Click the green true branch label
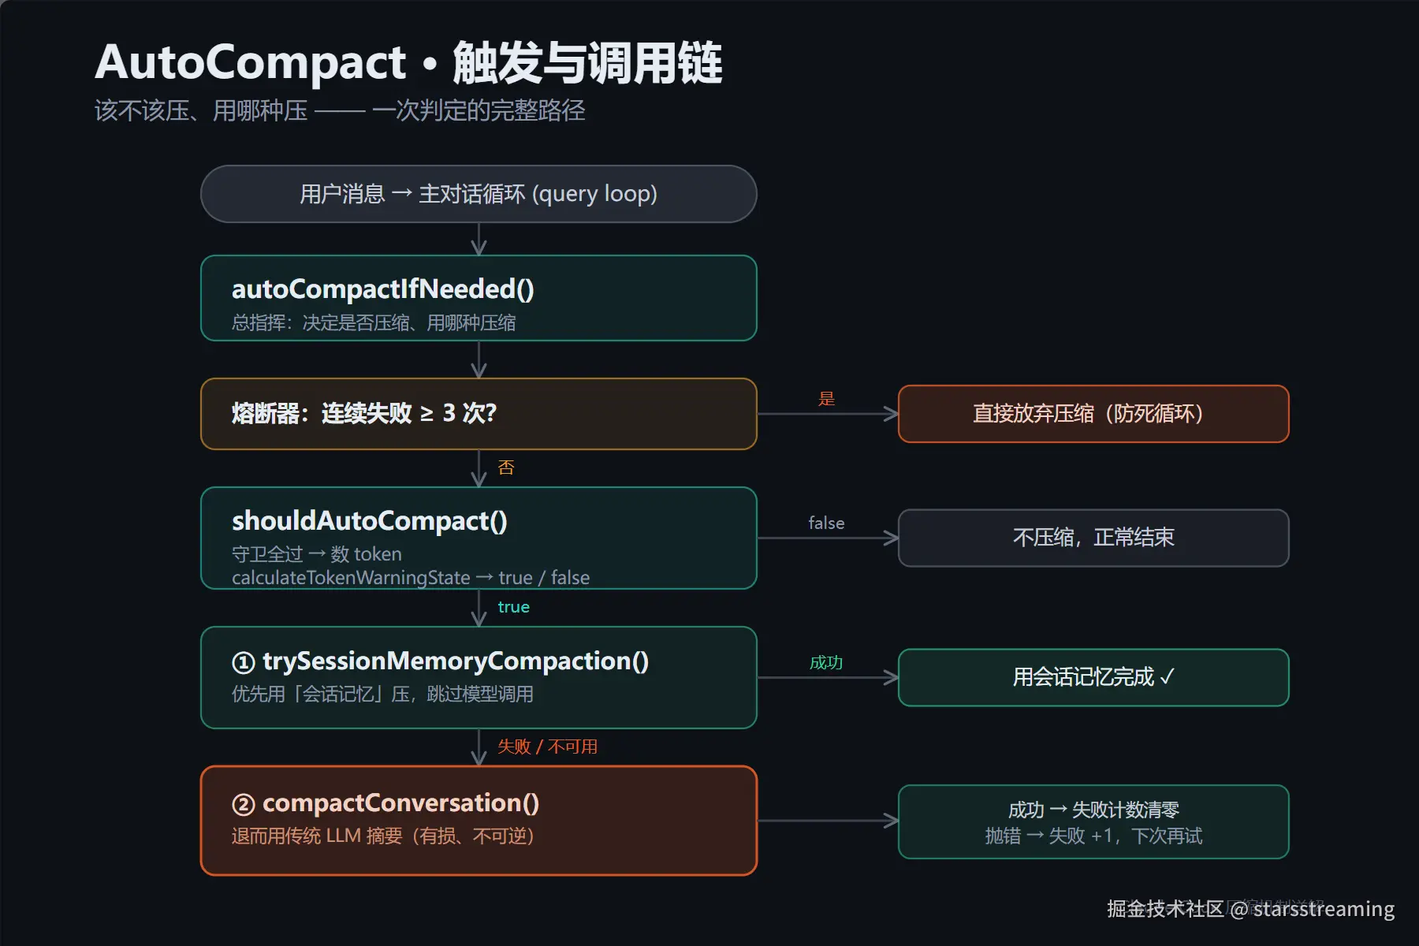 514,607
